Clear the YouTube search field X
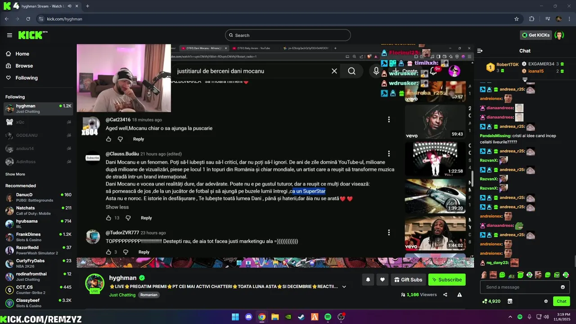 (x=334, y=71)
